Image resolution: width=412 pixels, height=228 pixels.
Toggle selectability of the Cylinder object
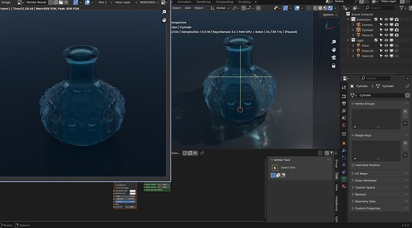pyautogui.click(x=381, y=30)
